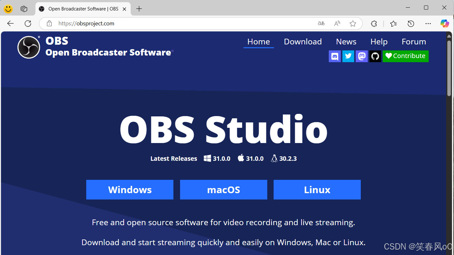Open the Extensions puzzle icon
This screenshot has height=255, width=454.
[374, 23]
